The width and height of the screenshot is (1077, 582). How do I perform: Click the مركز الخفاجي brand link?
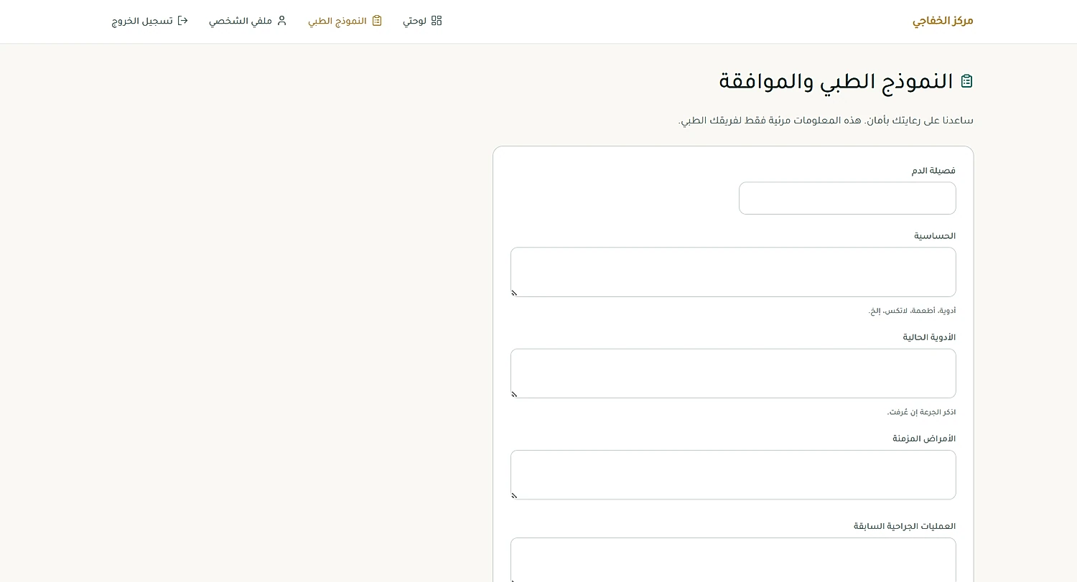[x=943, y=21]
